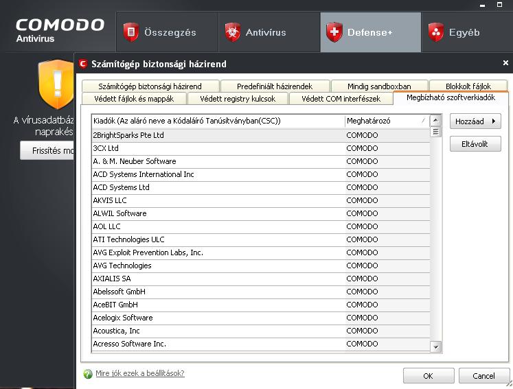Select the AKVIS LLC row
The width and height of the screenshot is (513, 389).
pyautogui.click(x=261, y=200)
